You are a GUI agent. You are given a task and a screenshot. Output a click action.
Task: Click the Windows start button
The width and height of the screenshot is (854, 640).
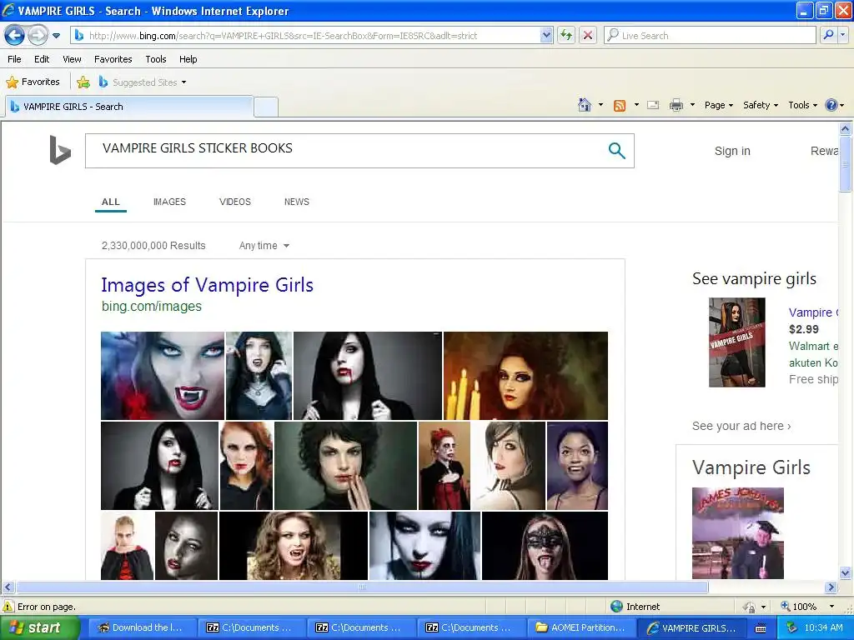click(x=38, y=627)
